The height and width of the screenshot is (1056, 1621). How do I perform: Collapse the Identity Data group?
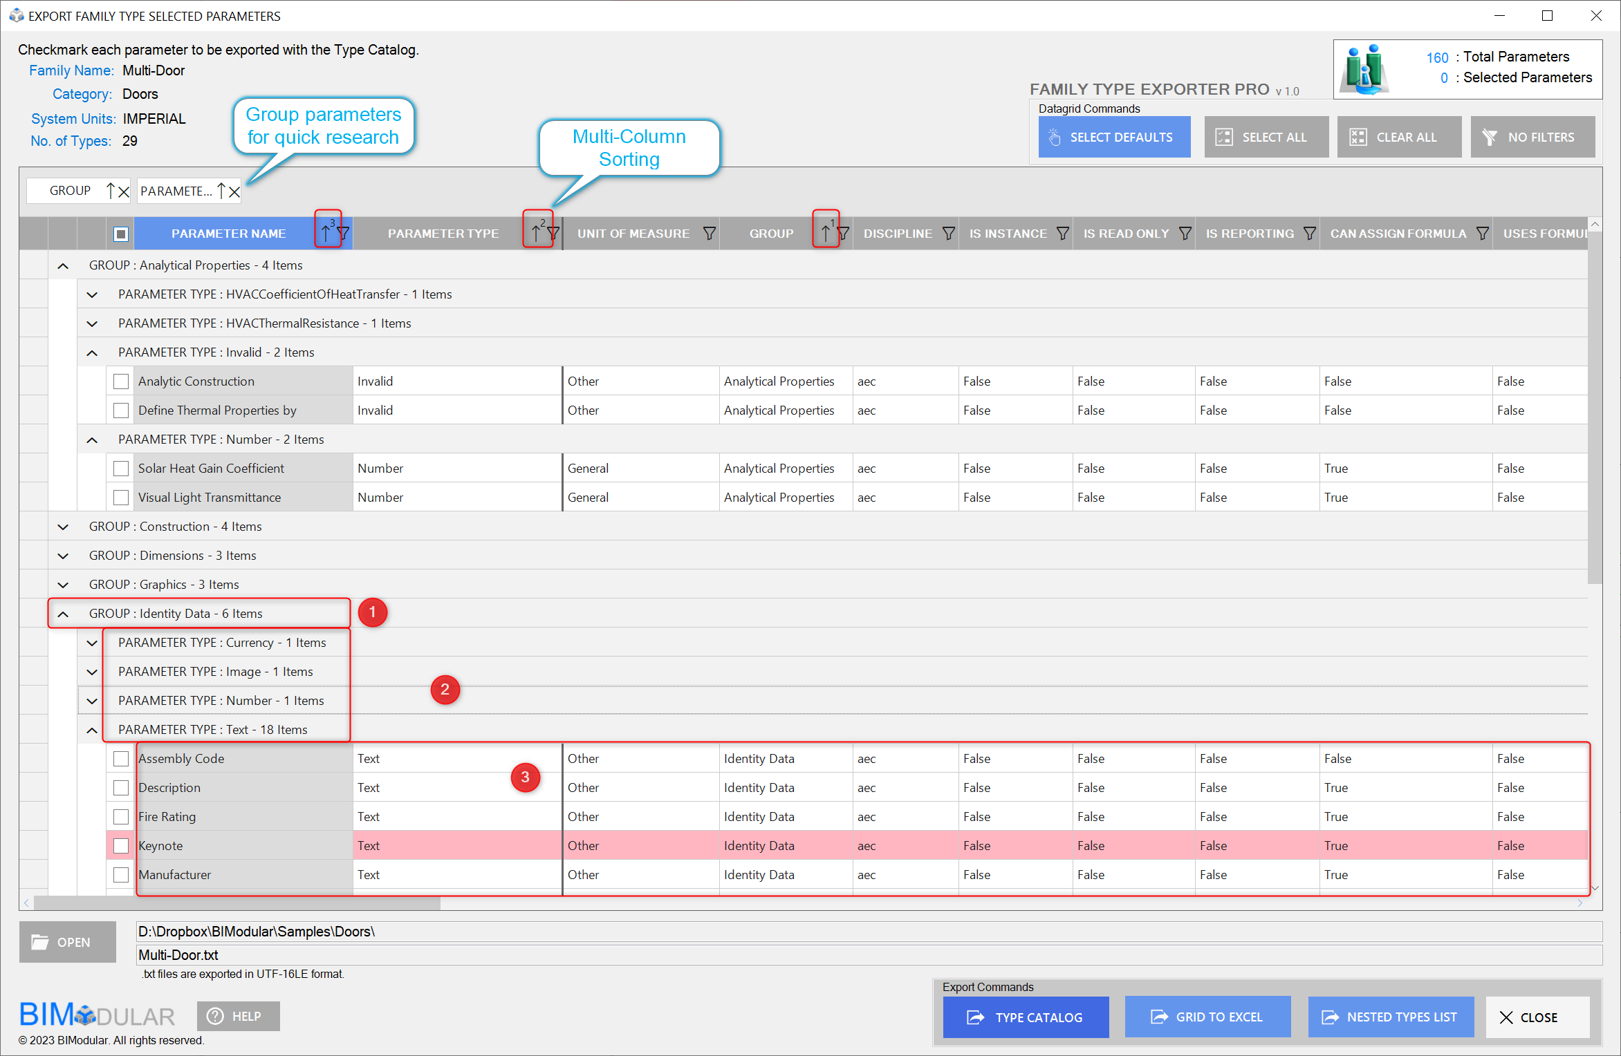(63, 614)
